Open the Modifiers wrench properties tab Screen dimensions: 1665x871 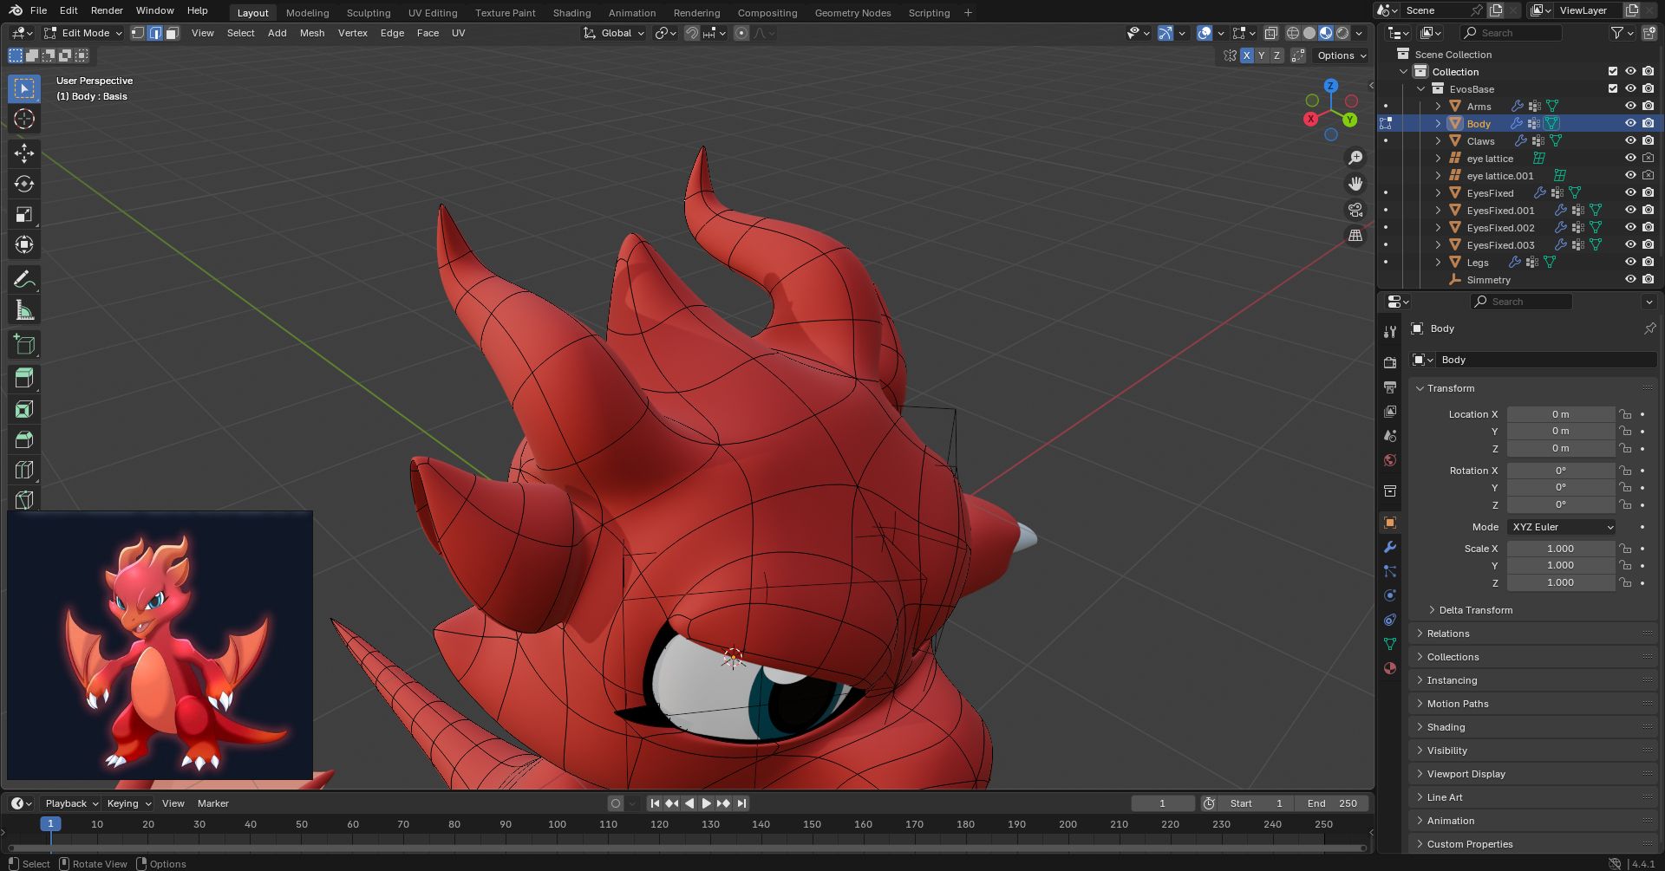[x=1390, y=547]
